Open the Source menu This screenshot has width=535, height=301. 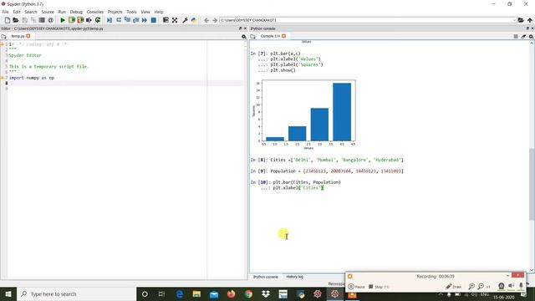(48, 12)
